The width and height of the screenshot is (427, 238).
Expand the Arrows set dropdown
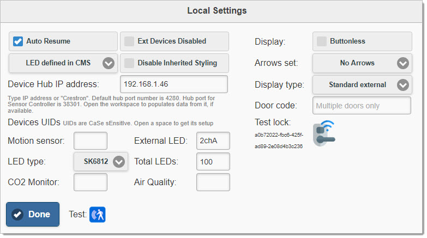point(362,63)
